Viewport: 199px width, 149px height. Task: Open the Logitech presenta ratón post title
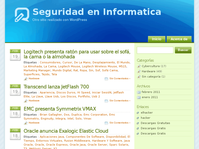77,54
